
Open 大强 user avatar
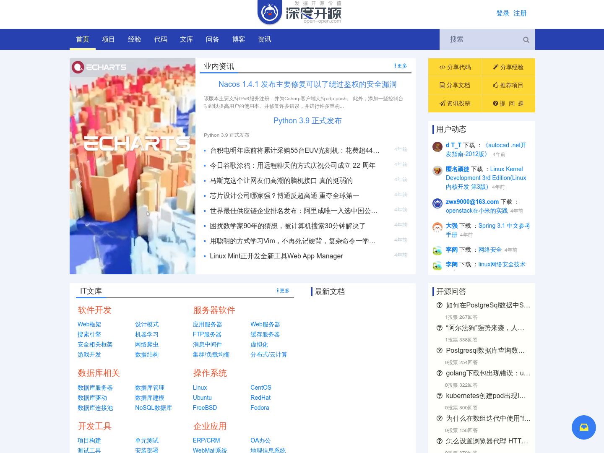pos(437,227)
